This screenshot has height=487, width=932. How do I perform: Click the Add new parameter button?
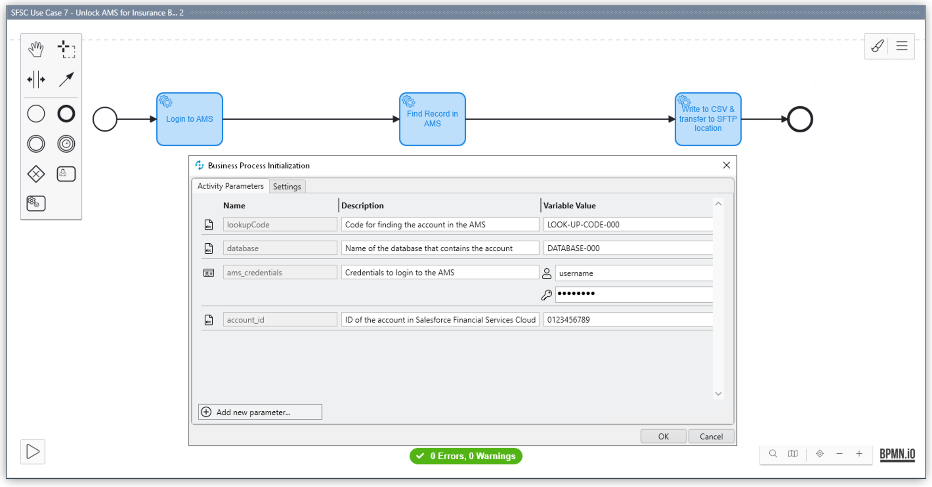[259, 412]
